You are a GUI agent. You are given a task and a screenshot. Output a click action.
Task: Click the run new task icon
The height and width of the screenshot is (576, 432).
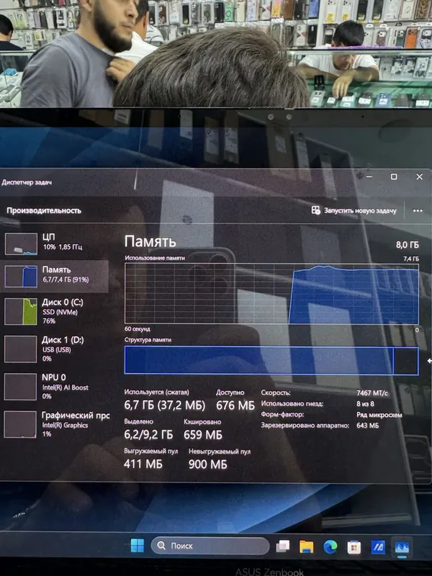[x=315, y=210]
